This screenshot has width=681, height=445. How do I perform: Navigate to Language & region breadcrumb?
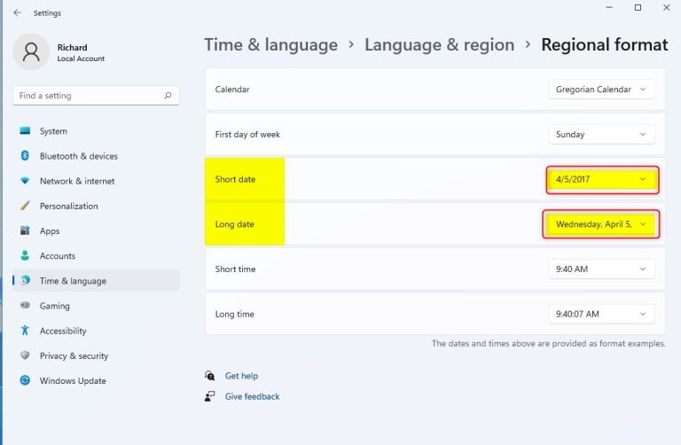[439, 44]
